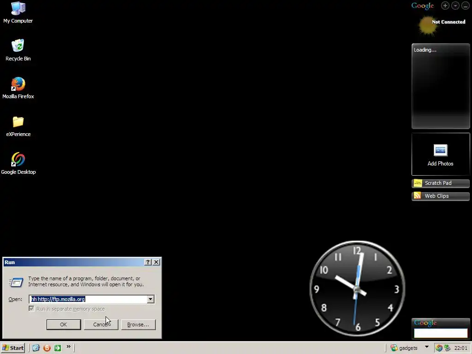The width and height of the screenshot is (472, 354).
Task: Click the Google logo atop the sidebar
Action: click(x=422, y=6)
